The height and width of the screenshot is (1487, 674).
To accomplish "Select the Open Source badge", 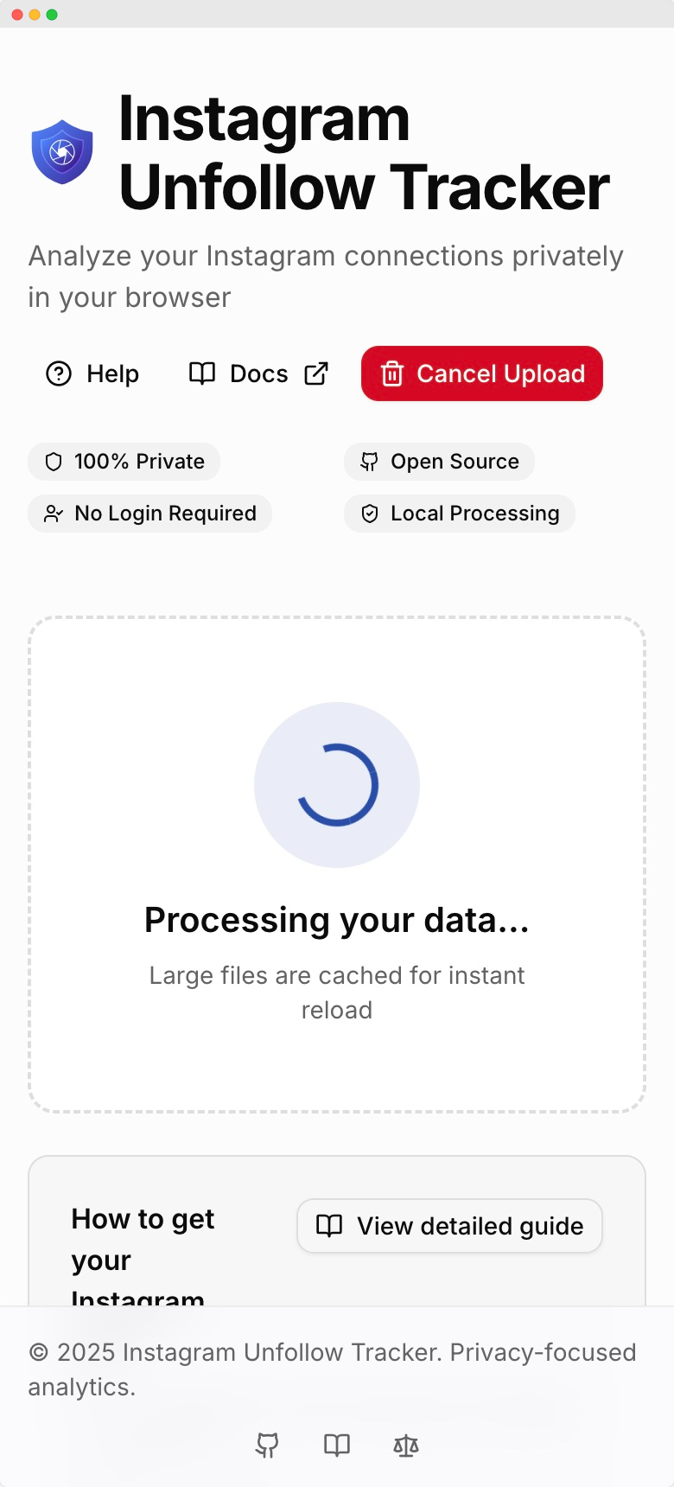I will tap(439, 462).
